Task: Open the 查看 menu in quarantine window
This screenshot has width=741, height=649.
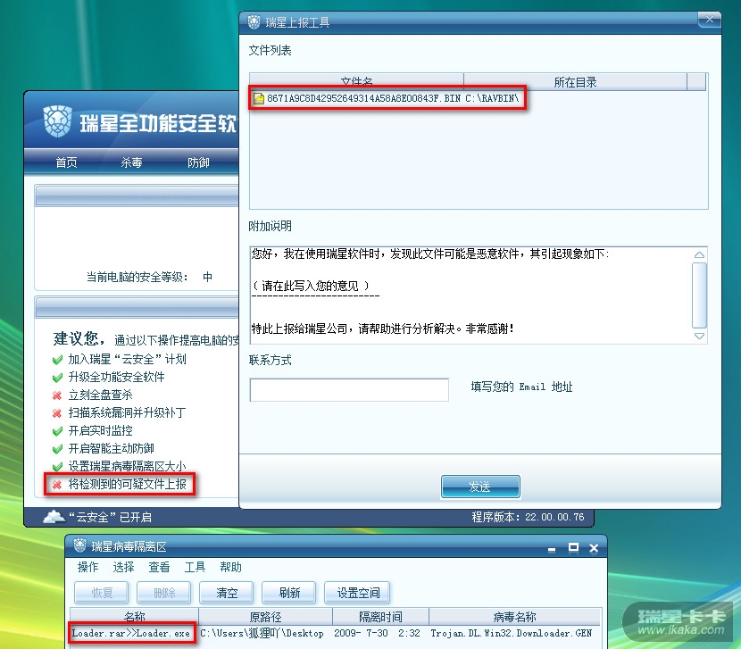Action: 159,567
